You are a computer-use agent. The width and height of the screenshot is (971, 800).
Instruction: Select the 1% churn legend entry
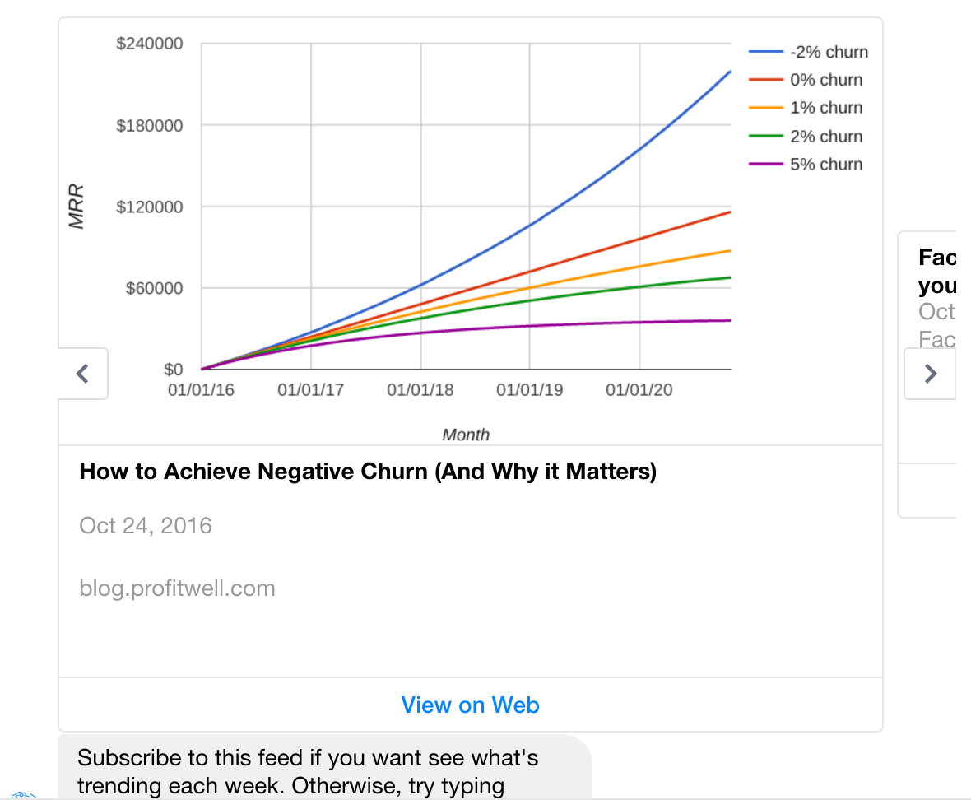pos(806,108)
